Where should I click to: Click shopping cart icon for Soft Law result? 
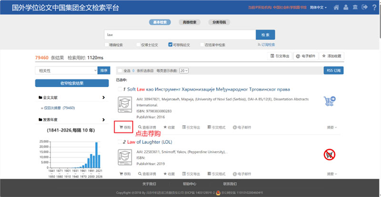(x=329, y=100)
